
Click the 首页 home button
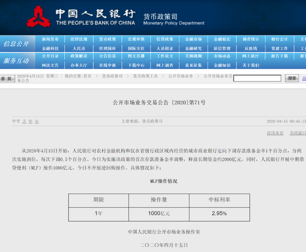[7, 79]
